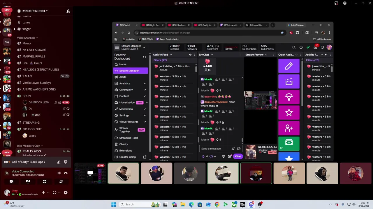Open the Stream Preview panel dropdown
Screen dimensions: 373x209
point(266,55)
